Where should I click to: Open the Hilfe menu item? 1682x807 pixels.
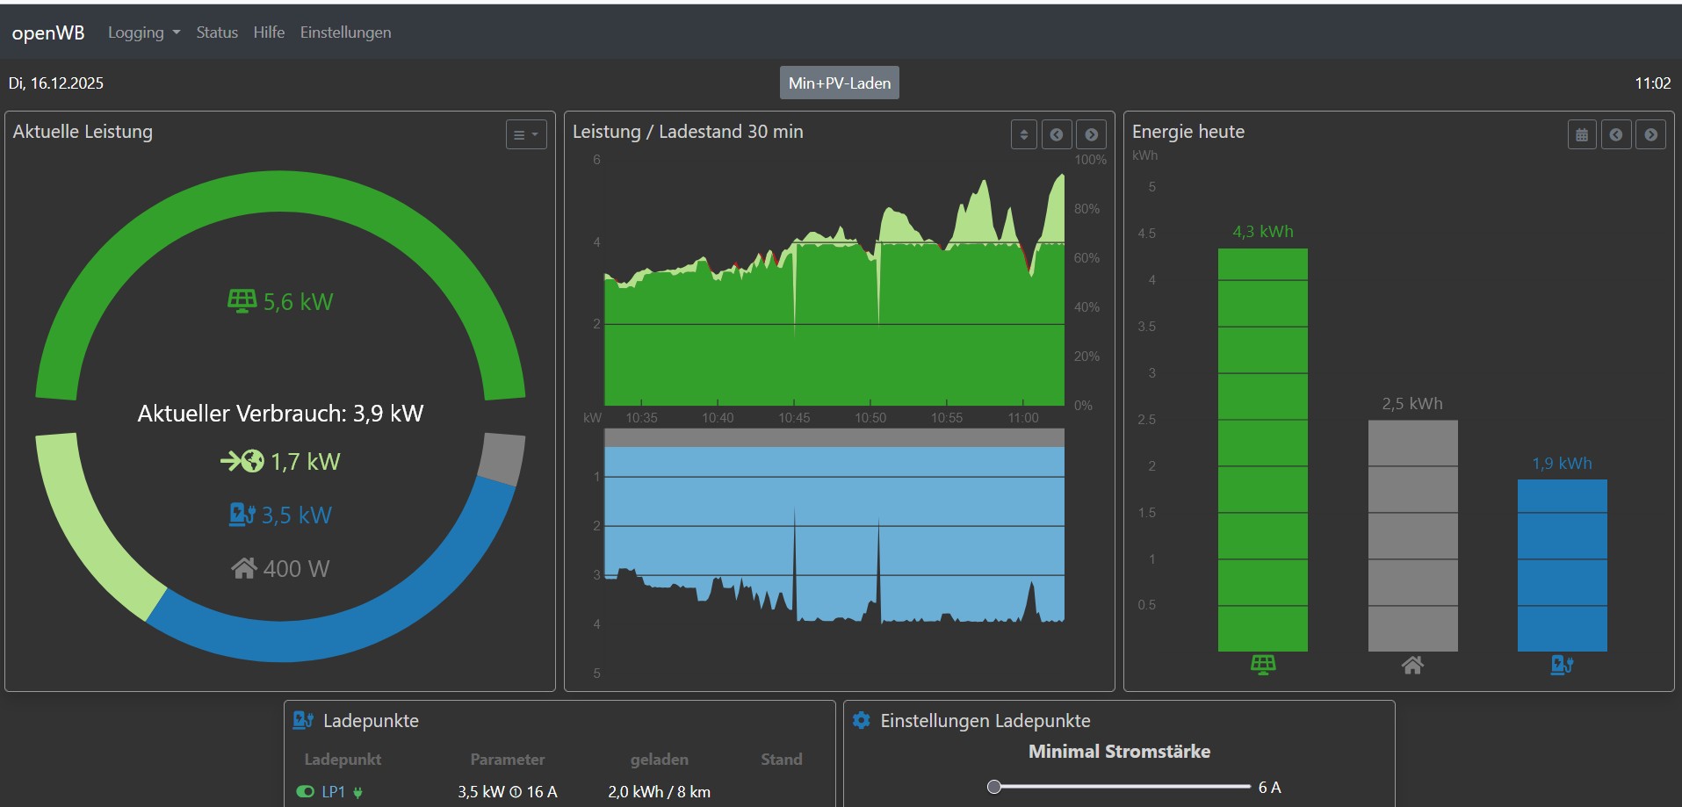269,32
